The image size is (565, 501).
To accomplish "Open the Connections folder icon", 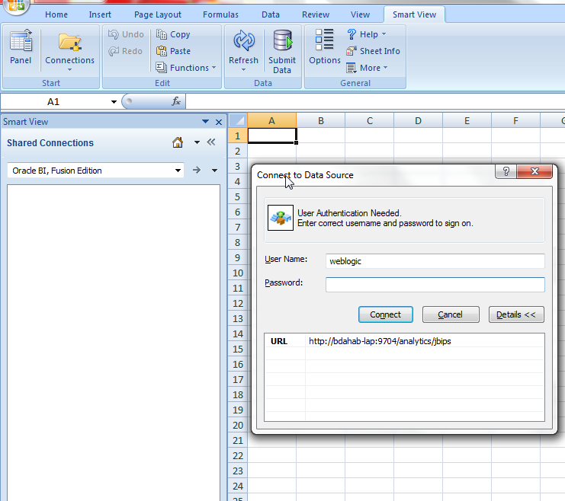I will click(69, 43).
